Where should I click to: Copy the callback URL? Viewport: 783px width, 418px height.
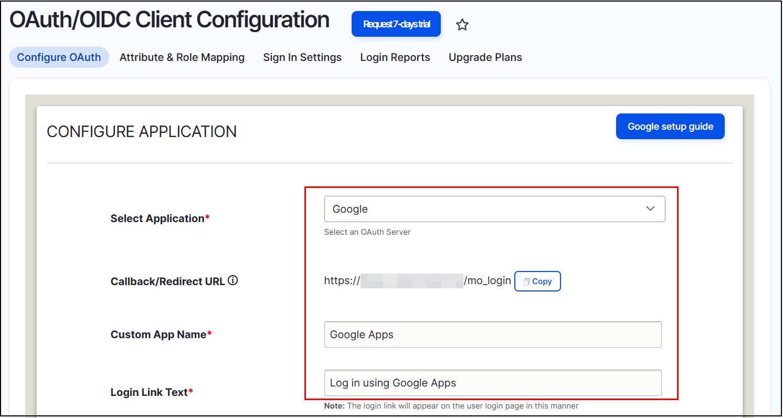coord(537,281)
